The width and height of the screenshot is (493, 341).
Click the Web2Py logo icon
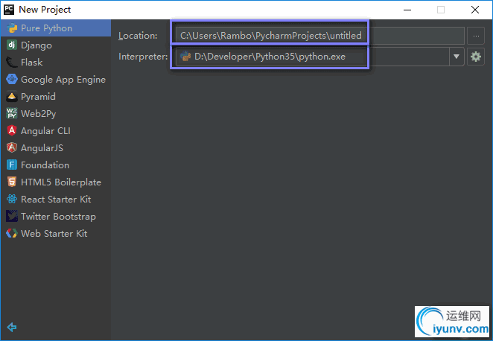(x=12, y=113)
